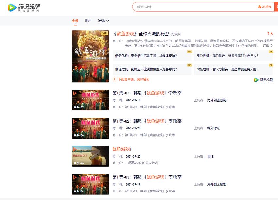278x200 pixels.
Task: Open thumbnail of 第1集-03 video
Action: tap(90, 184)
